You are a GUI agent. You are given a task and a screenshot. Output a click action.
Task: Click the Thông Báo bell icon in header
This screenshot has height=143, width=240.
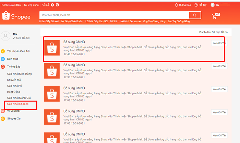pyautogui.click(x=176, y=5)
